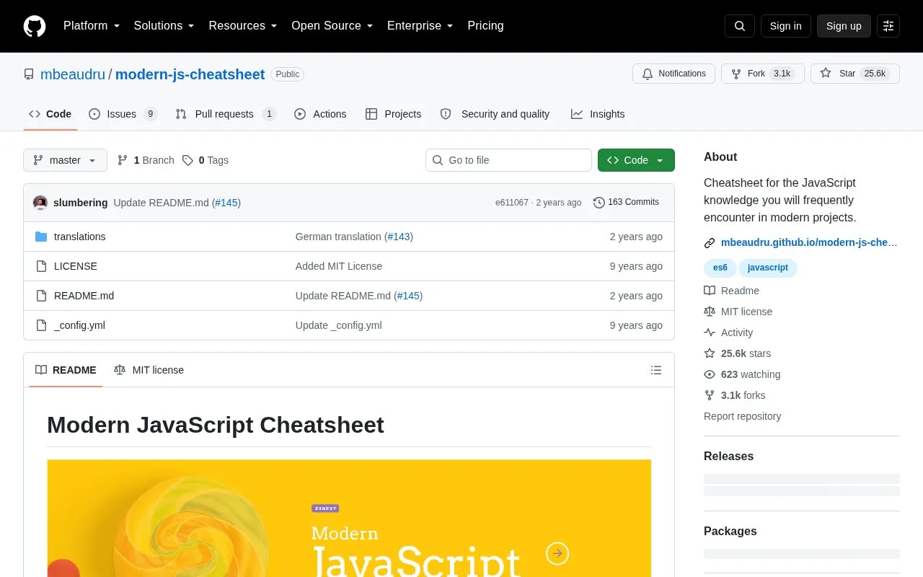Open the Projects tab
Viewport: 923px width, 577px height.
(x=393, y=114)
